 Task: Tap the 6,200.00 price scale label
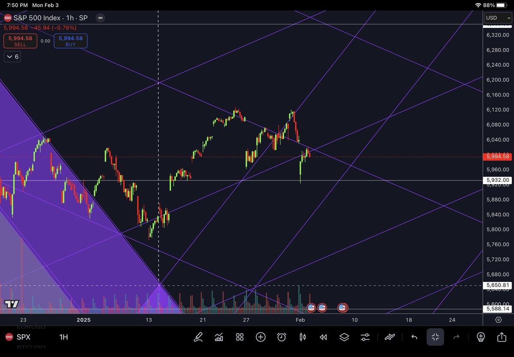pyautogui.click(x=497, y=80)
